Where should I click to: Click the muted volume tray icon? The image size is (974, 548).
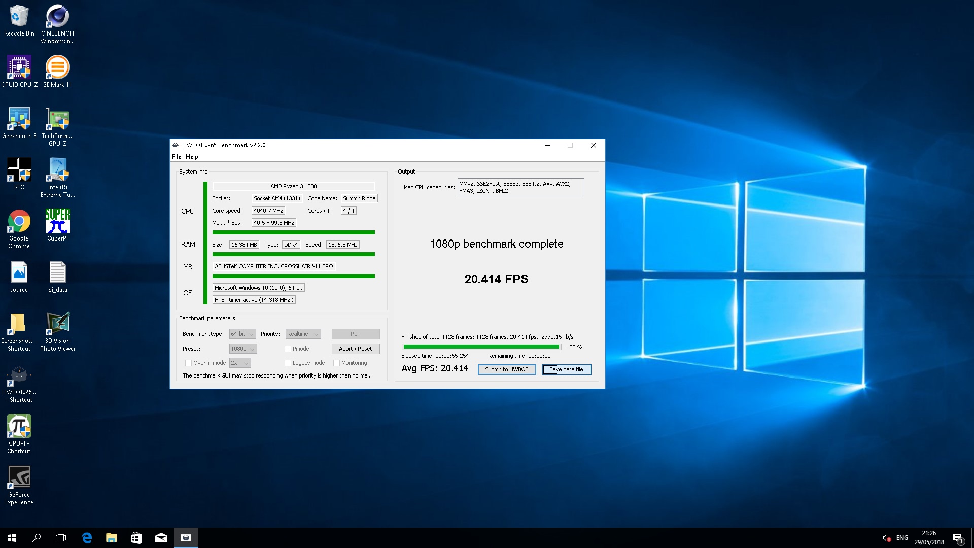point(886,538)
